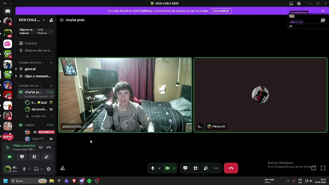Open noise suppression options in voice panel
Screen dimensions: 329x185
(x=41, y=147)
